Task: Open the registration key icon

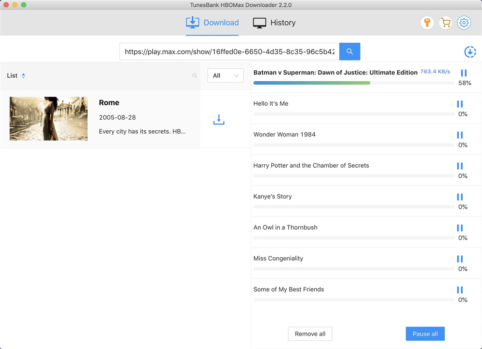Action: (427, 23)
